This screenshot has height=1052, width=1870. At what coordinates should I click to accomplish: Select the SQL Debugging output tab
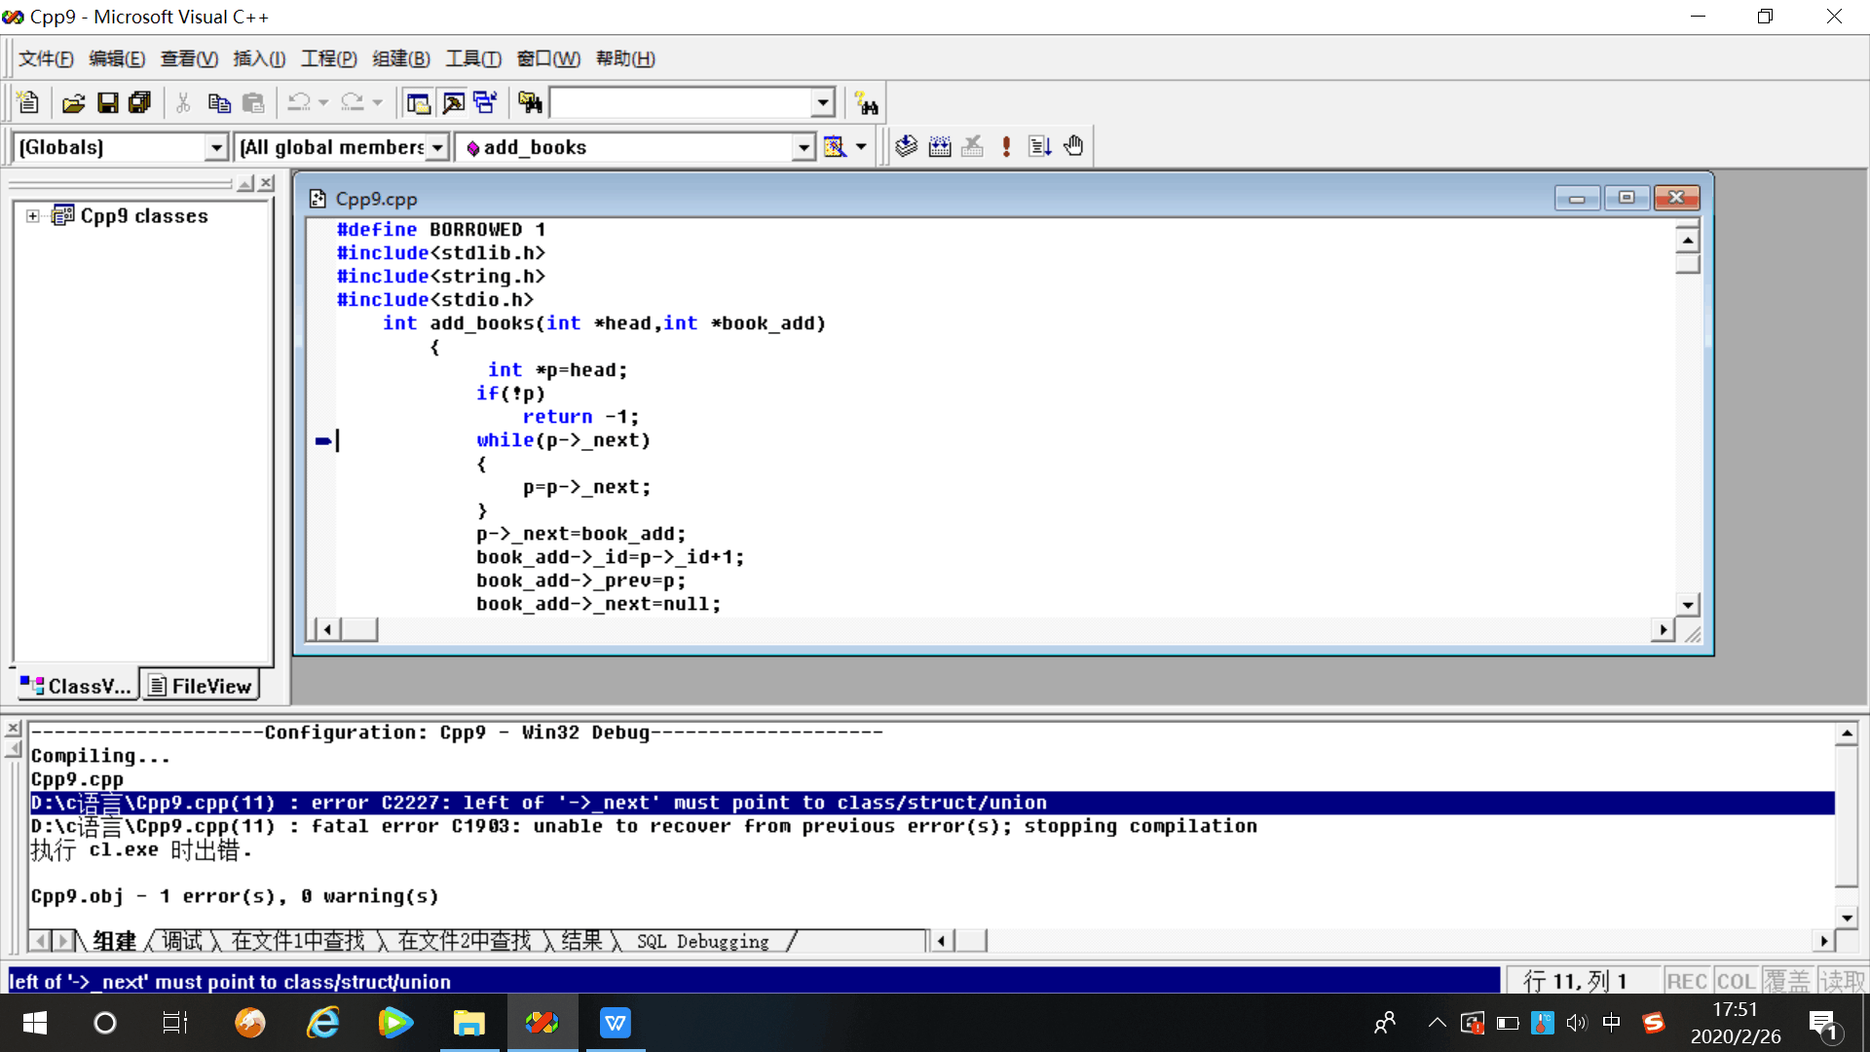tap(702, 941)
